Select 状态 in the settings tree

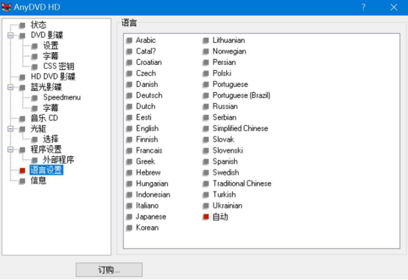pos(38,25)
